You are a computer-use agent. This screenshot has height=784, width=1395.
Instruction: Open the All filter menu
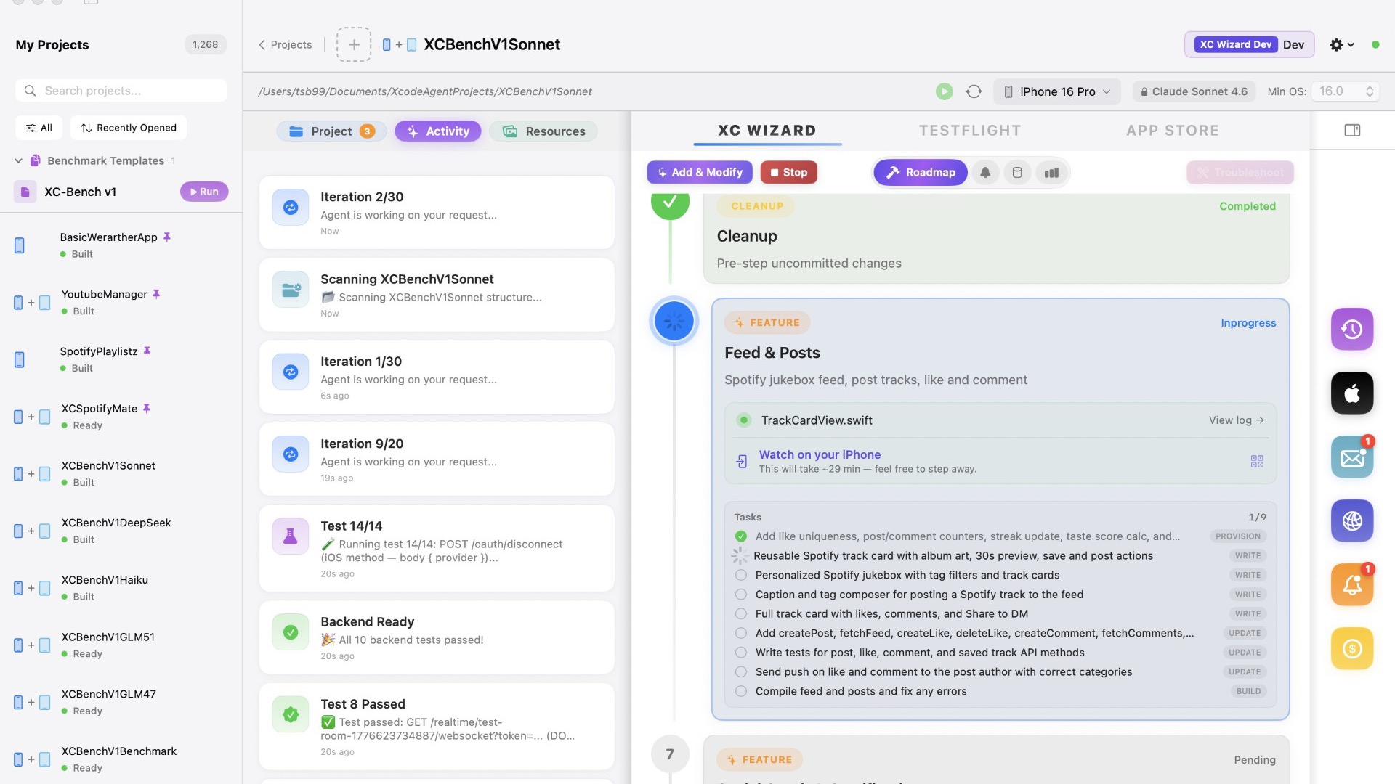[39, 128]
